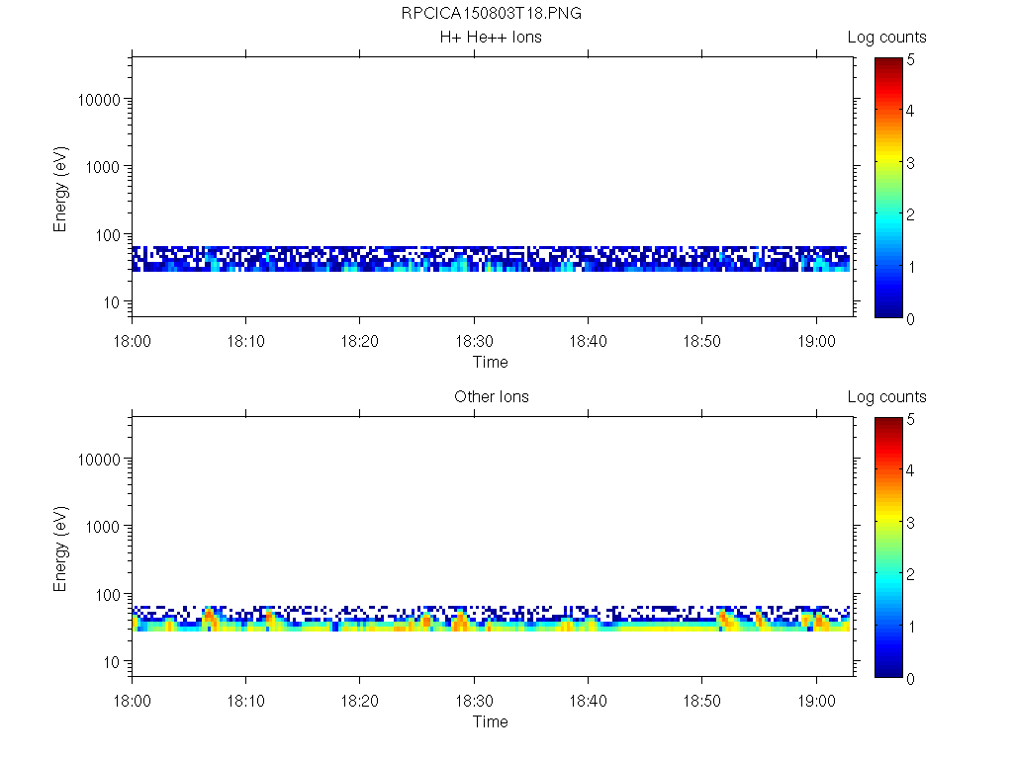Click the 19:00 tick label on the top plot
This screenshot has height=759, width=1013.
(x=816, y=341)
